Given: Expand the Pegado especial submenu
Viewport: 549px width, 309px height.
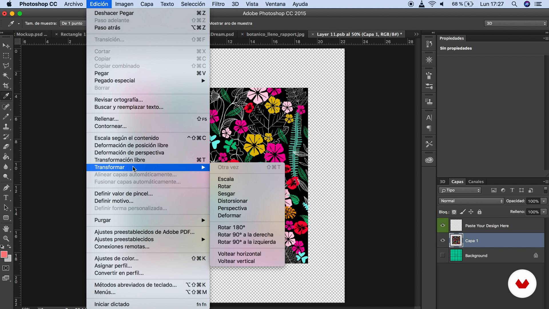Looking at the screenshot, I should (148, 81).
